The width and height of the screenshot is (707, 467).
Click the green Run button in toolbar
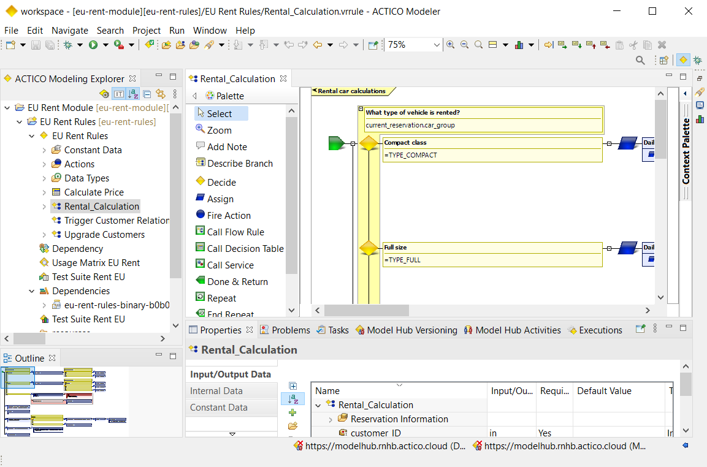[x=93, y=45]
